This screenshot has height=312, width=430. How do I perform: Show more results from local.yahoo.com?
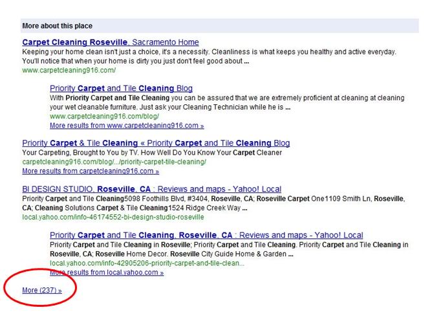106,273
